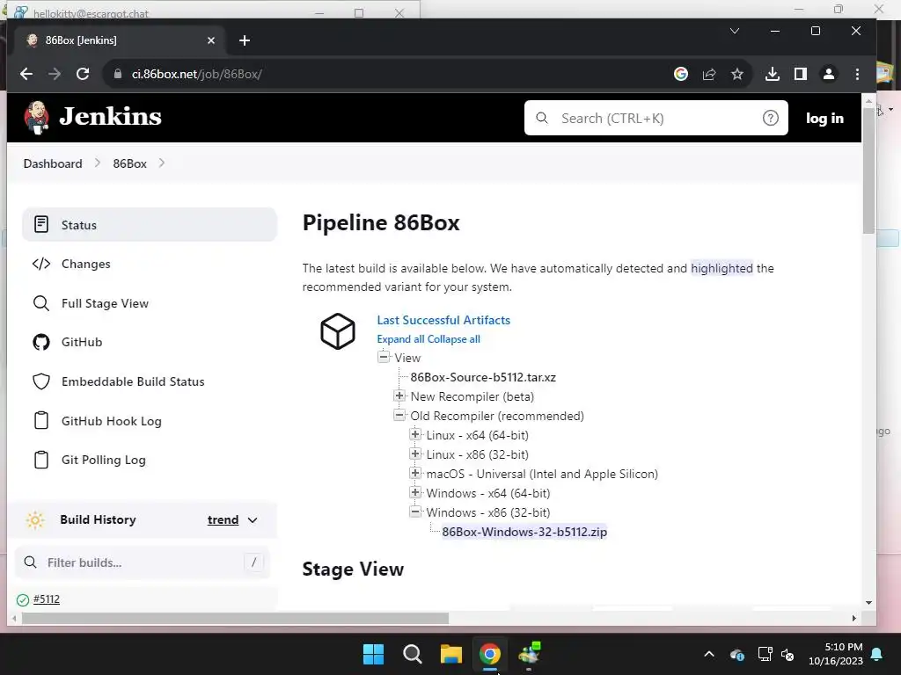Image resolution: width=901 pixels, height=675 pixels.
Task: Click the Git Polling Log clipboard icon
Action: (x=41, y=460)
